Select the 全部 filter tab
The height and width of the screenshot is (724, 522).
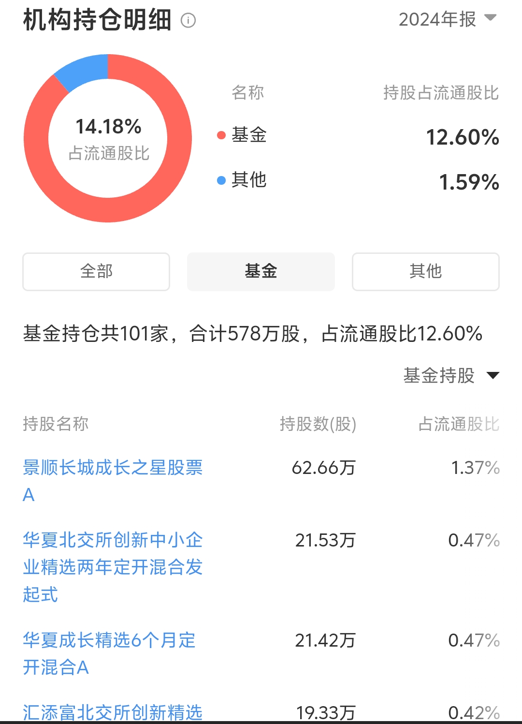(96, 271)
